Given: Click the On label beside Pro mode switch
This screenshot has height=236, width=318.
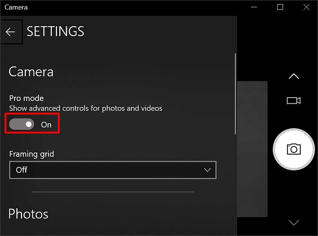Looking at the screenshot, I should 46,125.
